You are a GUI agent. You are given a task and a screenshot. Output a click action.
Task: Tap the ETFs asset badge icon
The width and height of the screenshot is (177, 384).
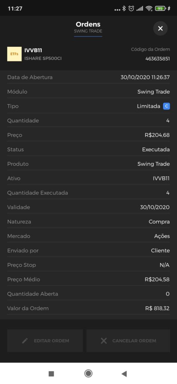[x=14, y=54]
